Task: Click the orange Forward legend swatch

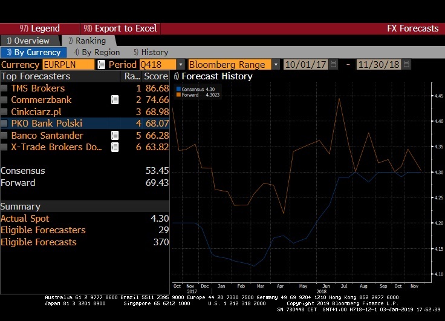Action: tap(178, 94)
